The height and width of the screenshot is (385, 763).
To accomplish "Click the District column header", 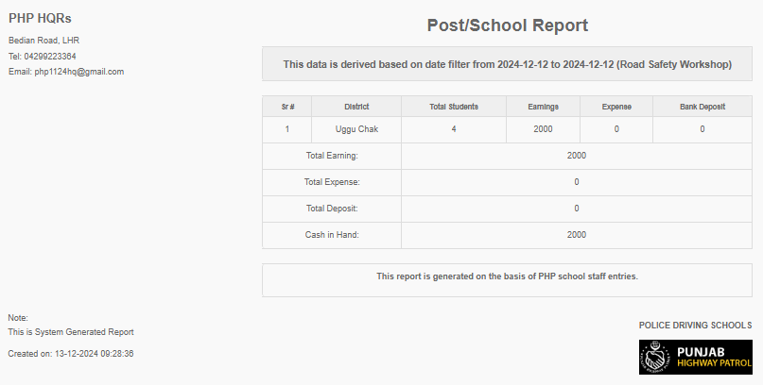I will tap(356, 107).
